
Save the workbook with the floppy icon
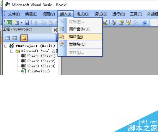point(27,22)
